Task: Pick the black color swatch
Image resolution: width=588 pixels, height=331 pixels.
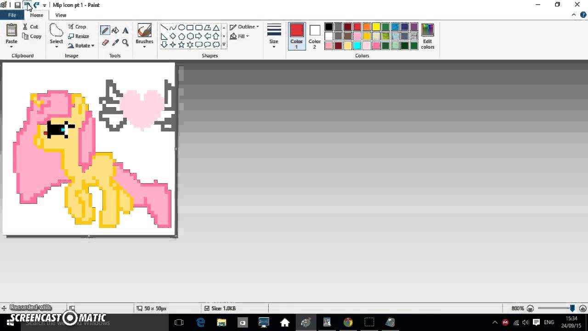Action: 328,27
